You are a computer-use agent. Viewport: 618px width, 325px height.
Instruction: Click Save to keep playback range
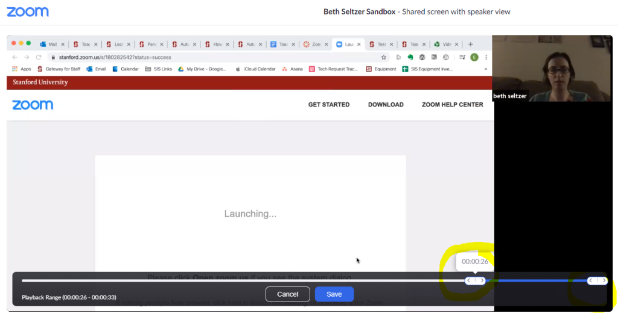[x=334, y=294]
